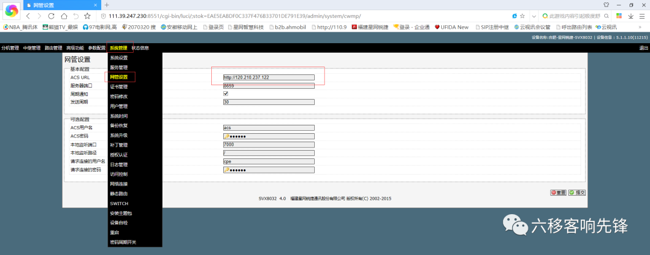Click the ACS URL input field
This screenshot has height=255, width=650.
268,77
